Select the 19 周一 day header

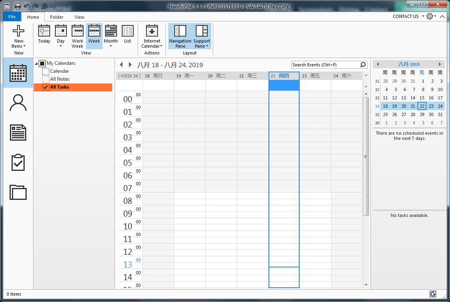pyautogui.click(x=190, y=76)
